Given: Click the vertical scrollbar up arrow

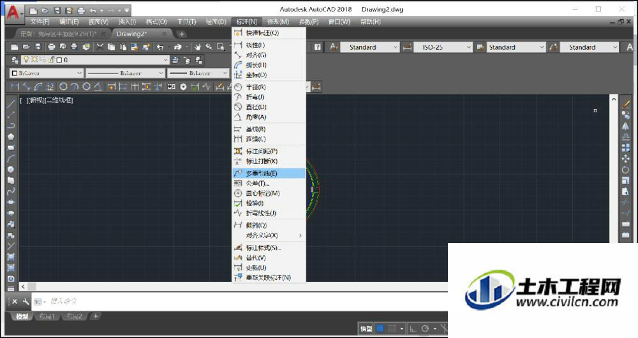Looking at the screenshot, I should 614,99.
